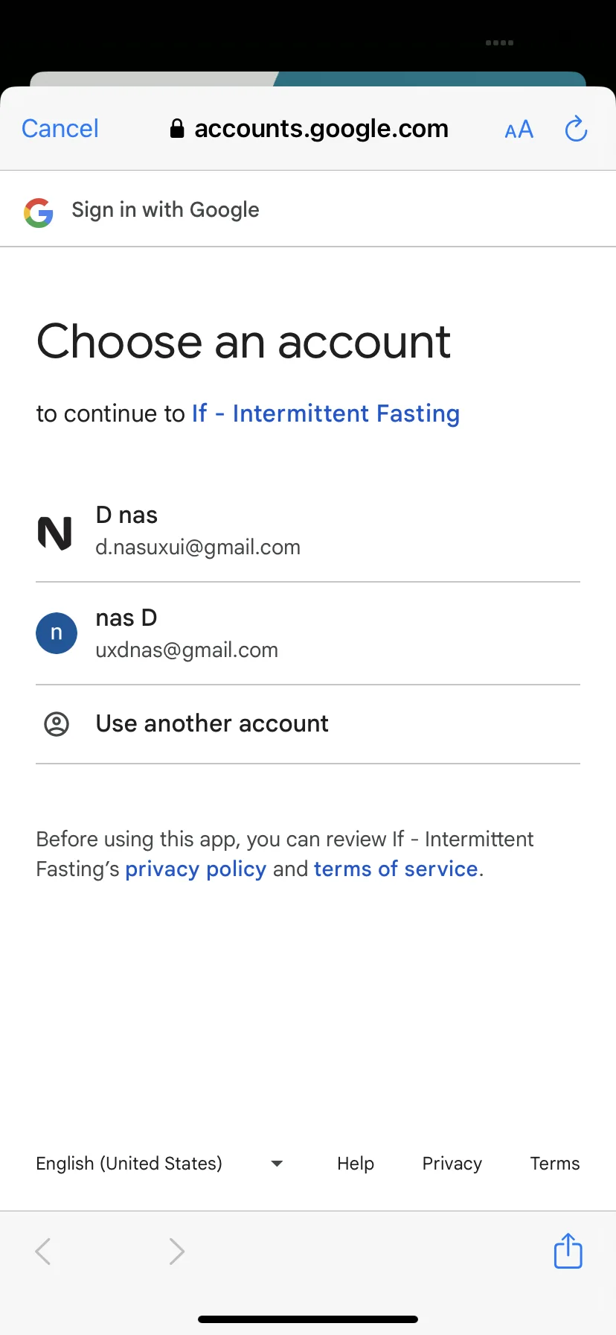Click the Google G logo

(38, 212)
